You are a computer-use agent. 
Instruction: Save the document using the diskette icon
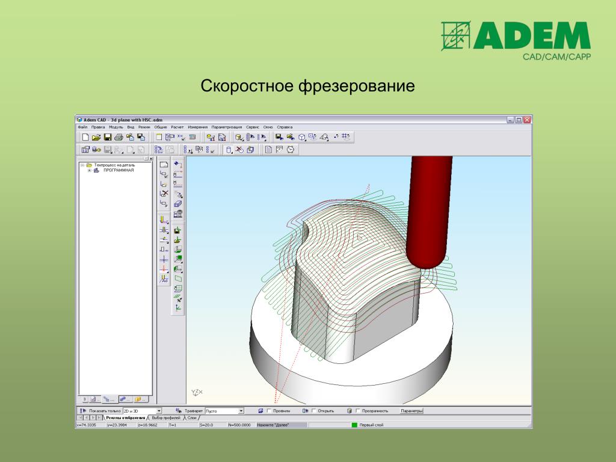[x=106, y=137]
